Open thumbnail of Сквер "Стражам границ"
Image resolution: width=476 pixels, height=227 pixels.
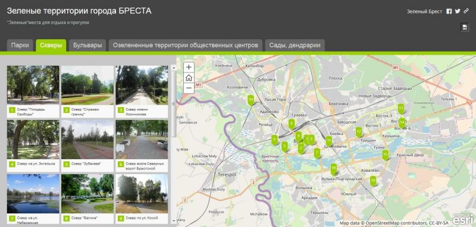(87, 85)
